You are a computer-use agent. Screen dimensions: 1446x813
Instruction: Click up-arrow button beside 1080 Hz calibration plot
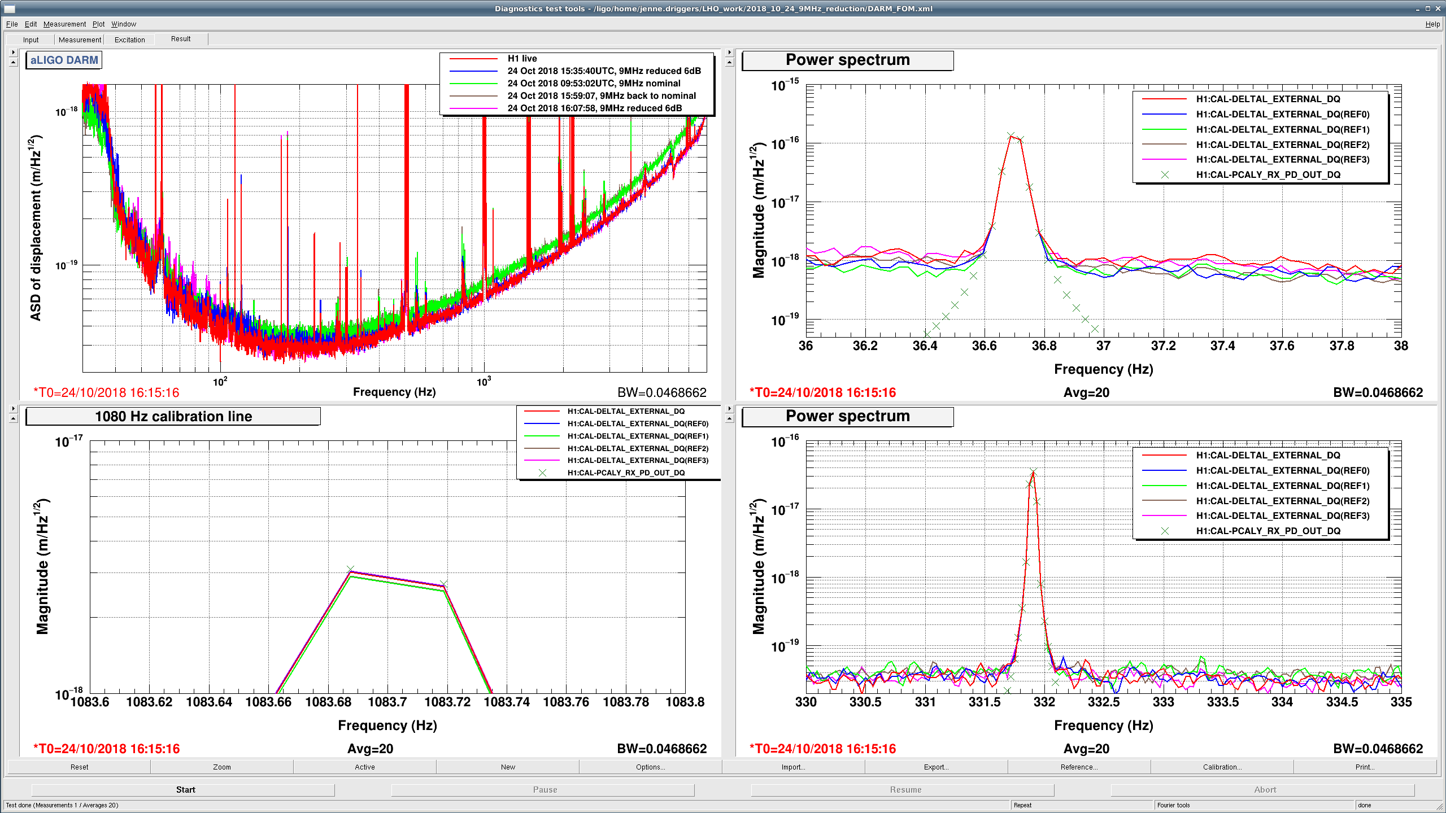pyautogui.click(x=13, y=418)
